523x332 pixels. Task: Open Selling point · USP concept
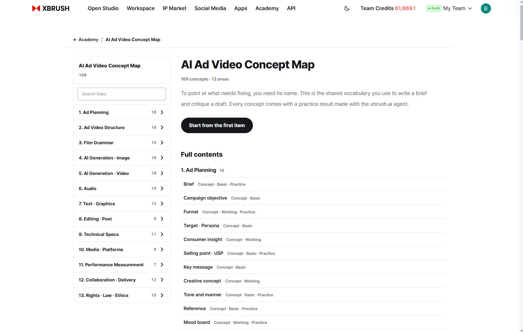[x=313, y=253]
